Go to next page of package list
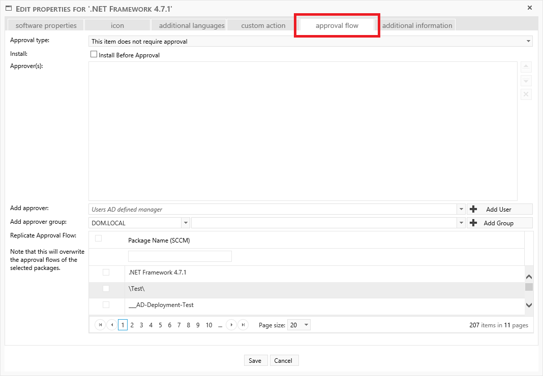Viewport: 543px width, 376px height. (231, 325)
